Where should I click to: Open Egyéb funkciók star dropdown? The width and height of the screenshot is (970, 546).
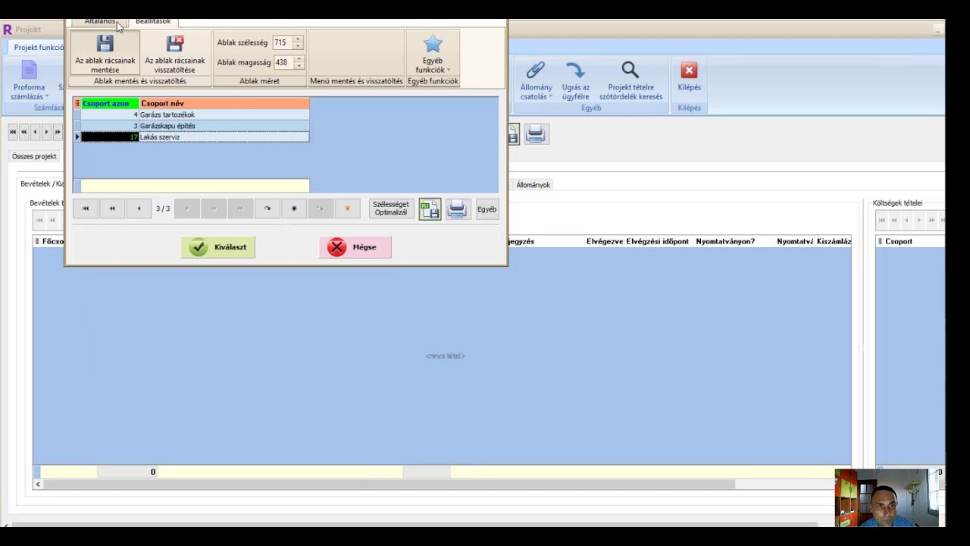coord(433,53)
